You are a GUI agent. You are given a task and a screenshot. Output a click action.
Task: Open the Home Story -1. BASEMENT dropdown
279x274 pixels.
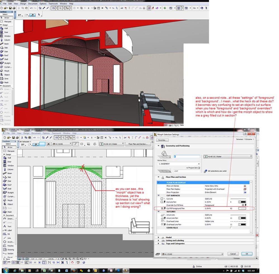179,164
